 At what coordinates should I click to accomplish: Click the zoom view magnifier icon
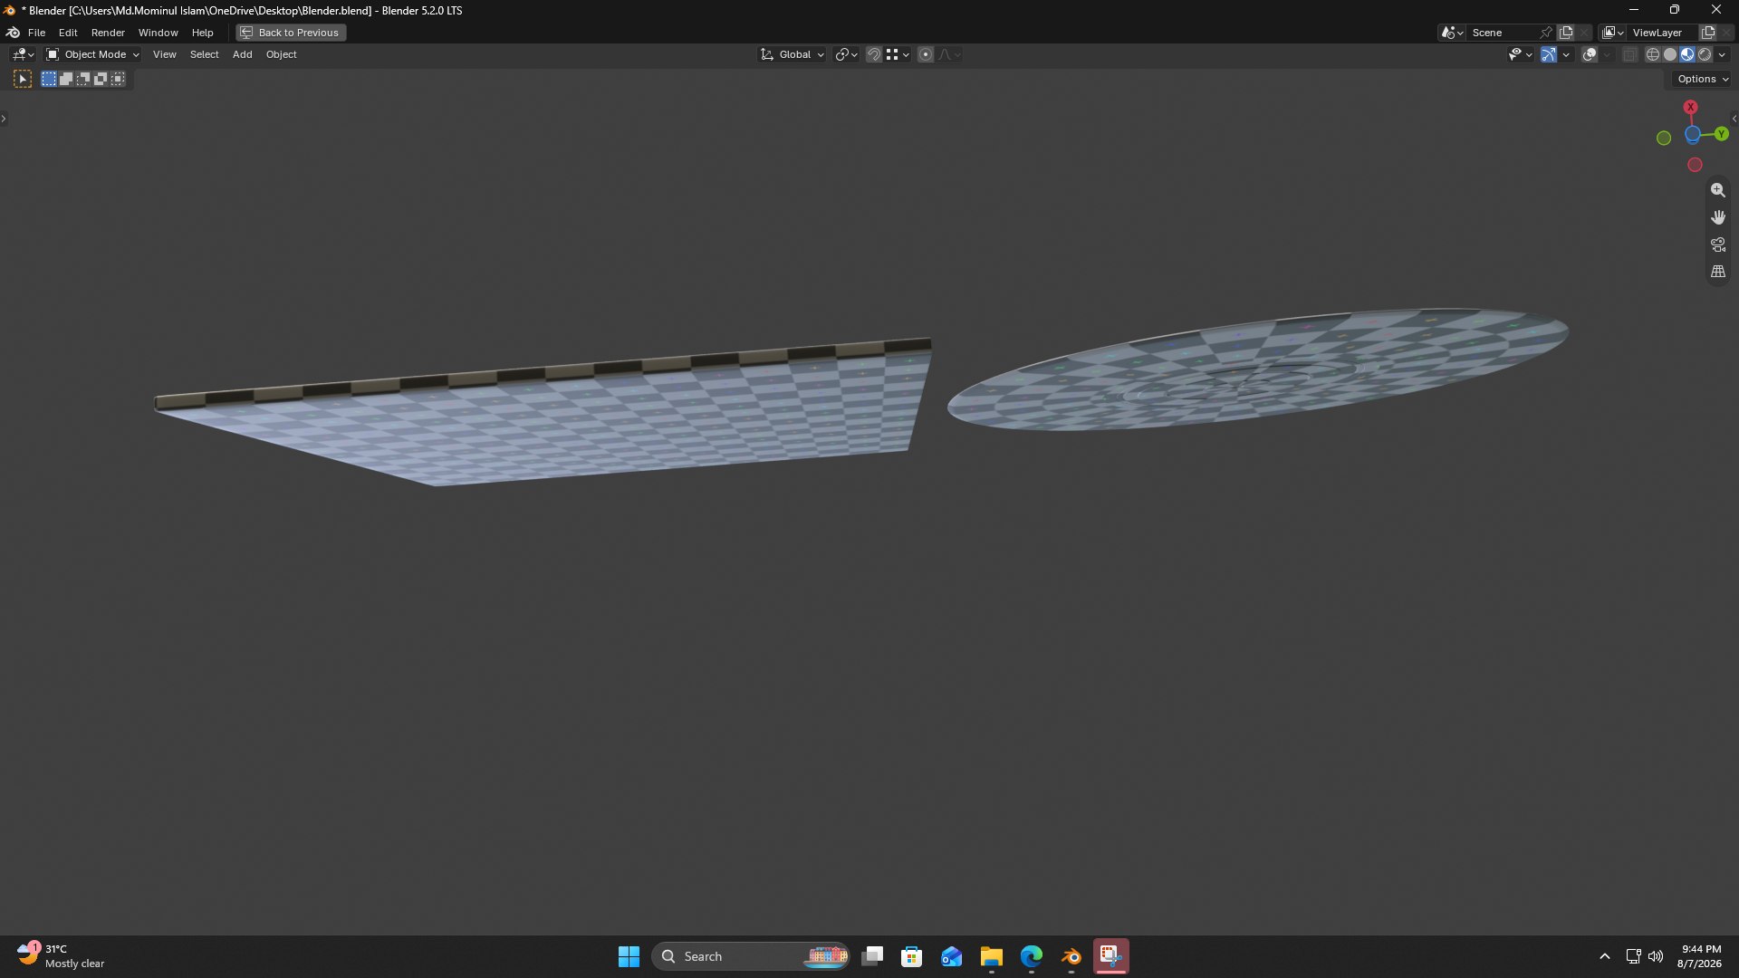(1717, 190)
